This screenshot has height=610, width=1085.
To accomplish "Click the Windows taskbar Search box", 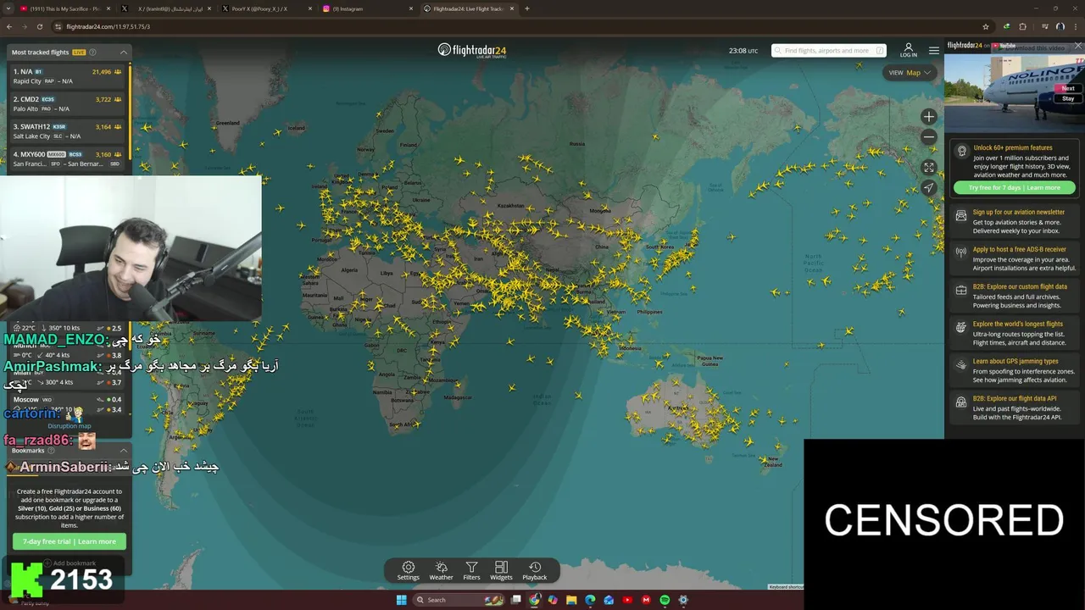I will coord(458,600).
